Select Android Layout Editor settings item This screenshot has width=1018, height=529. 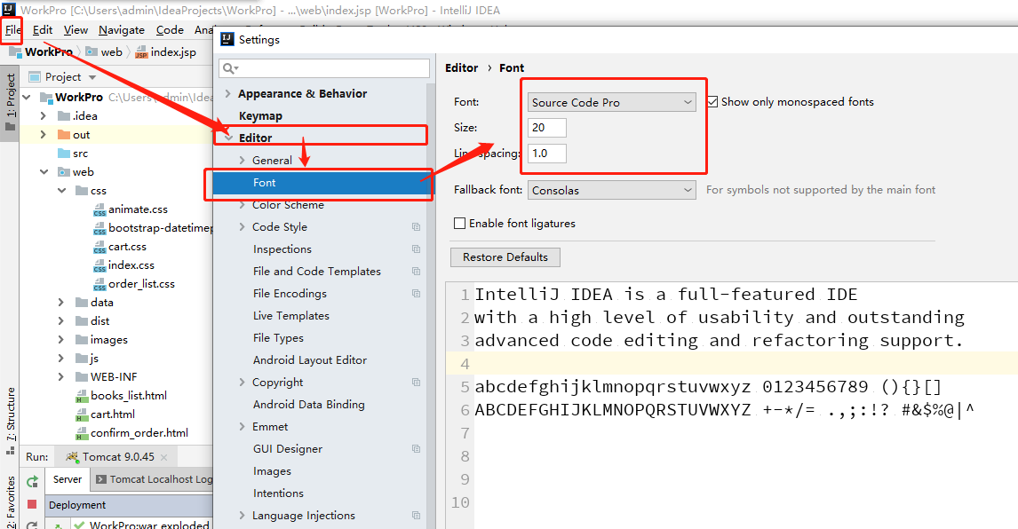pyautogui.click(x=310, y=360)
